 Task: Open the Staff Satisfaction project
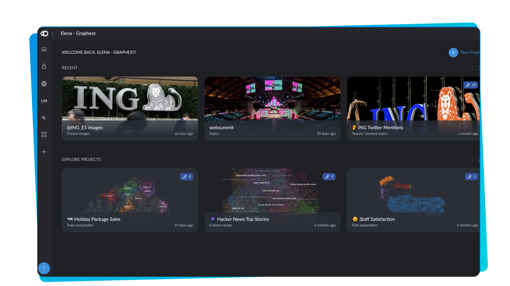point(413,200)
